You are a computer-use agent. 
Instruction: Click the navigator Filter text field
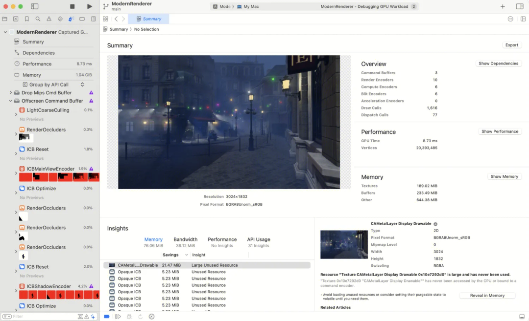point(44,316)
